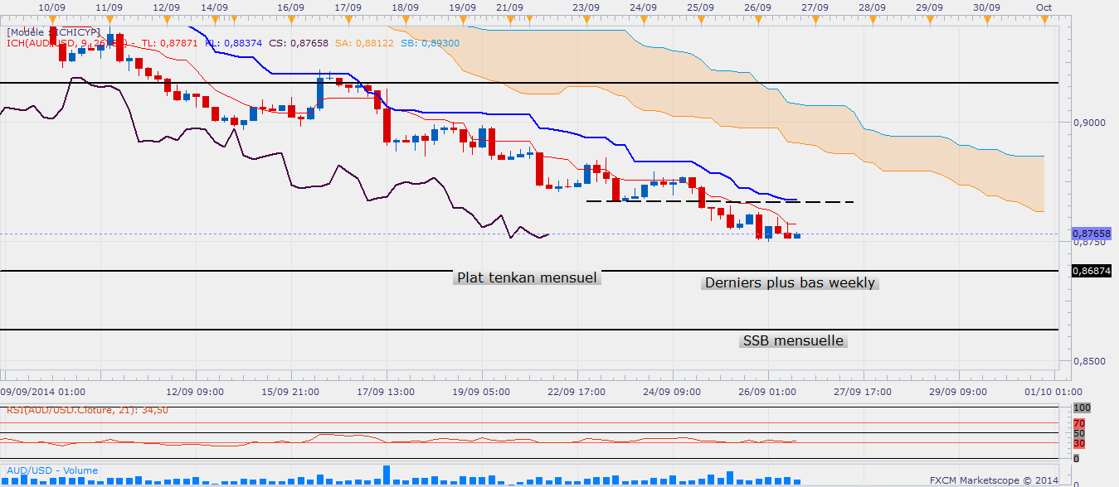Click the 'Derniers plus bas weekly' label
Screen dimensions: 1119x487
pyautogui.click(x=790, y=282)
